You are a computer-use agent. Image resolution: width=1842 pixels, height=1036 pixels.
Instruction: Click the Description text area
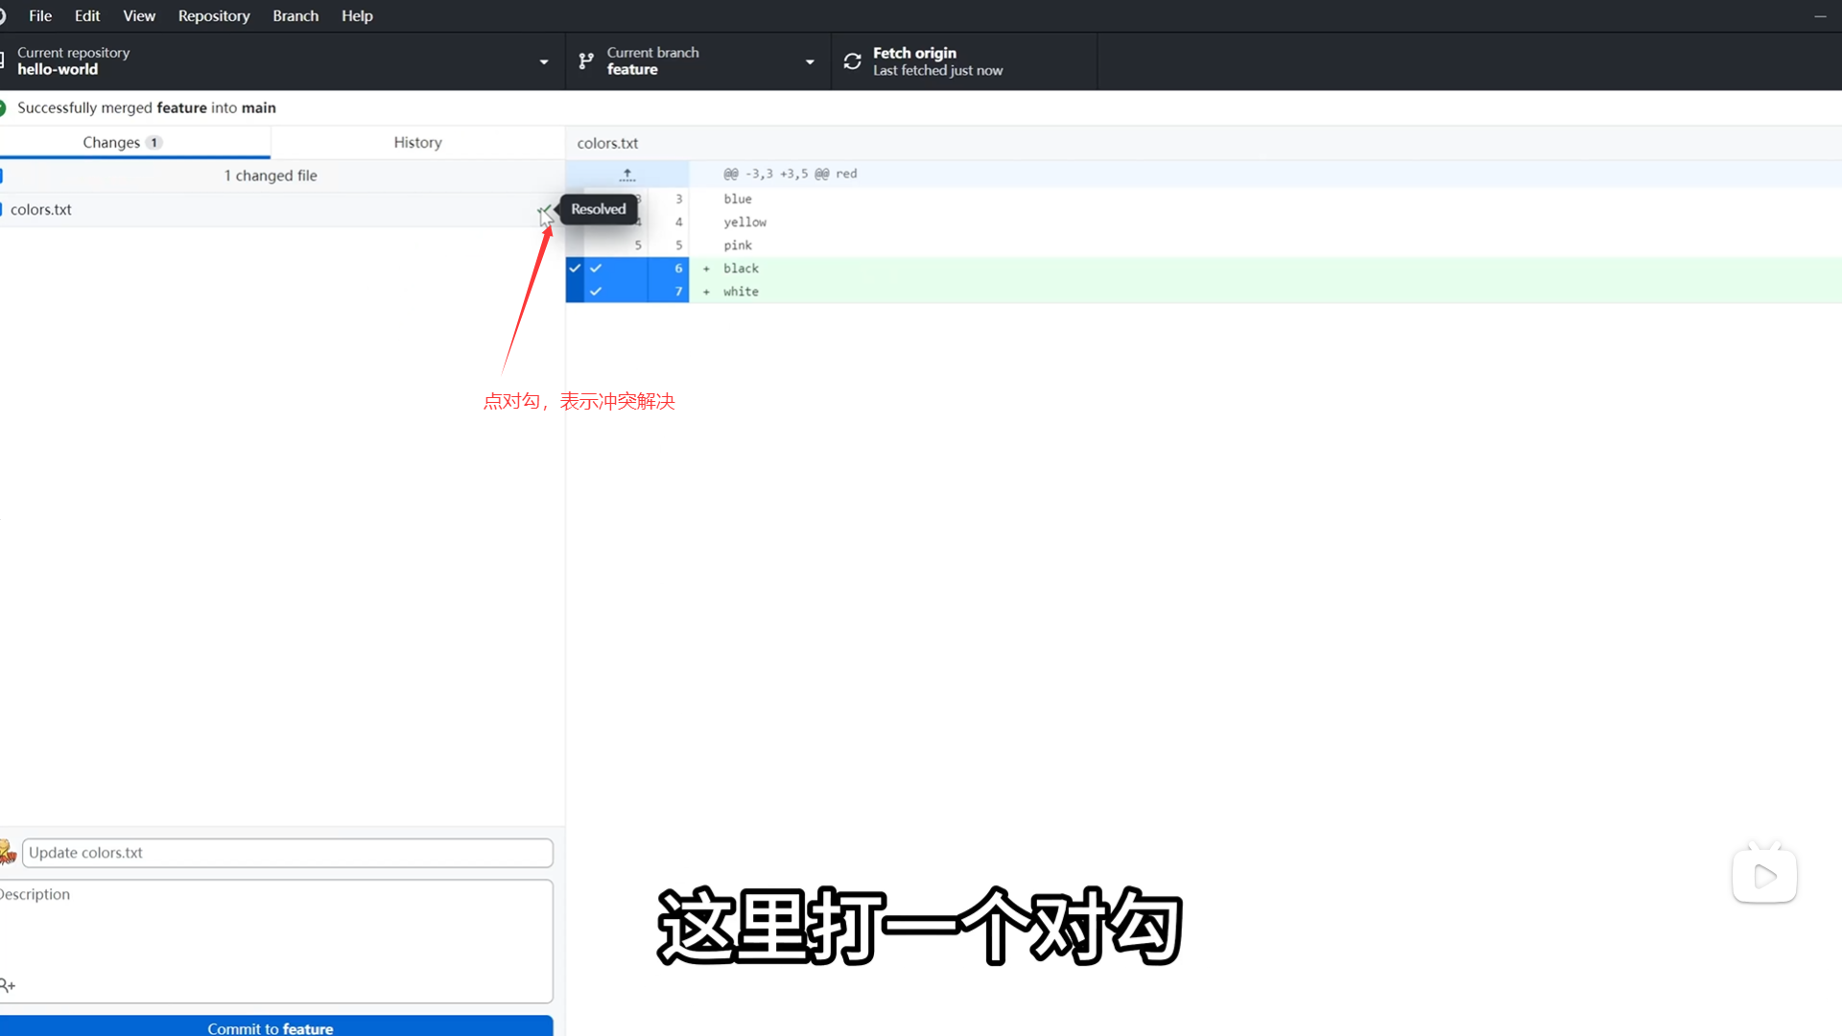pyautogui.click(x=278, y=930)
